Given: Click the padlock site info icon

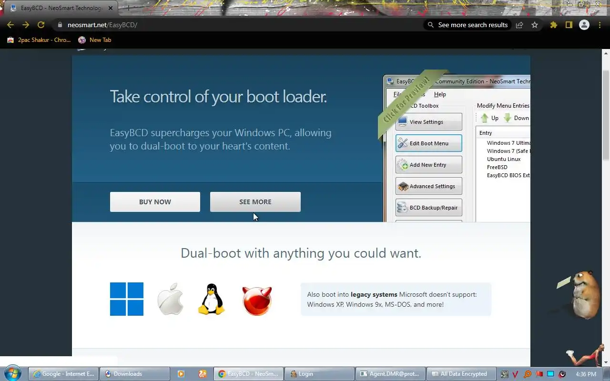Looking at the screenshot, I should tap(60, 25).
